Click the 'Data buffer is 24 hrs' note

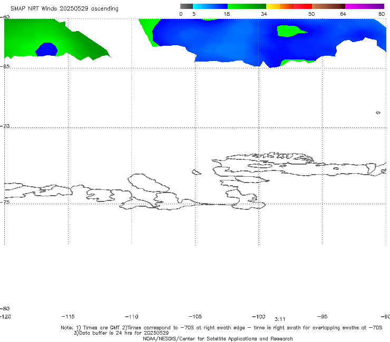[x=121, y=333]
